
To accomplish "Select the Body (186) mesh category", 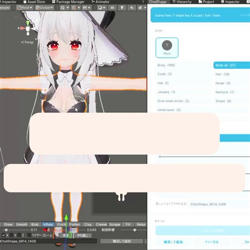I will coord(184,65).
